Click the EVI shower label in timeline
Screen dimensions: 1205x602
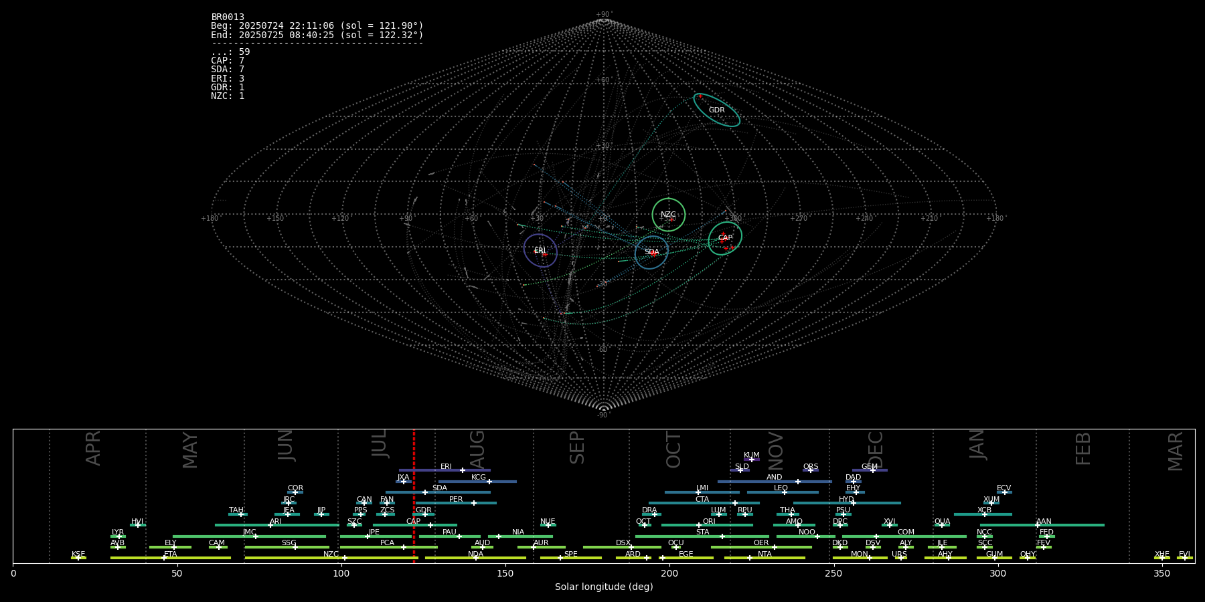click(x=1184, y=555)
